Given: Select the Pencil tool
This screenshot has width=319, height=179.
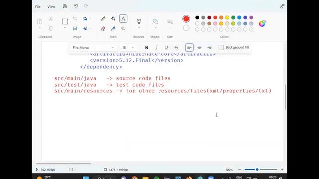Looking at the screenshot, I should pos(103,19).
